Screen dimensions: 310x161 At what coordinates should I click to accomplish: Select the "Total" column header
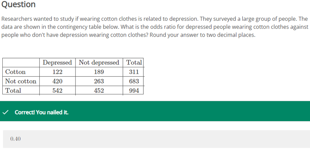134,62
